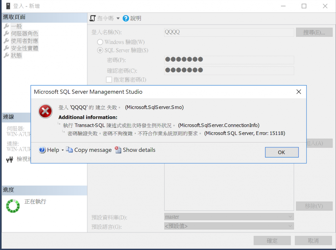
Task: Minimize the 登入 - 新增 window
Action: pyautogui.click(x=283, y=6)
